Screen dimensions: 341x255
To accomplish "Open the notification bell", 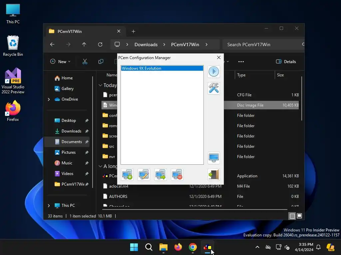I will coord(318,247).
